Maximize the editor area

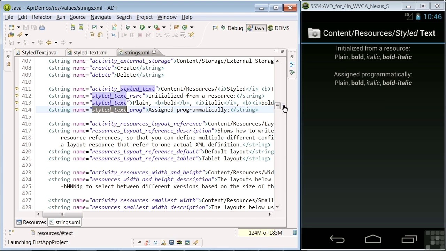point(282,51)
